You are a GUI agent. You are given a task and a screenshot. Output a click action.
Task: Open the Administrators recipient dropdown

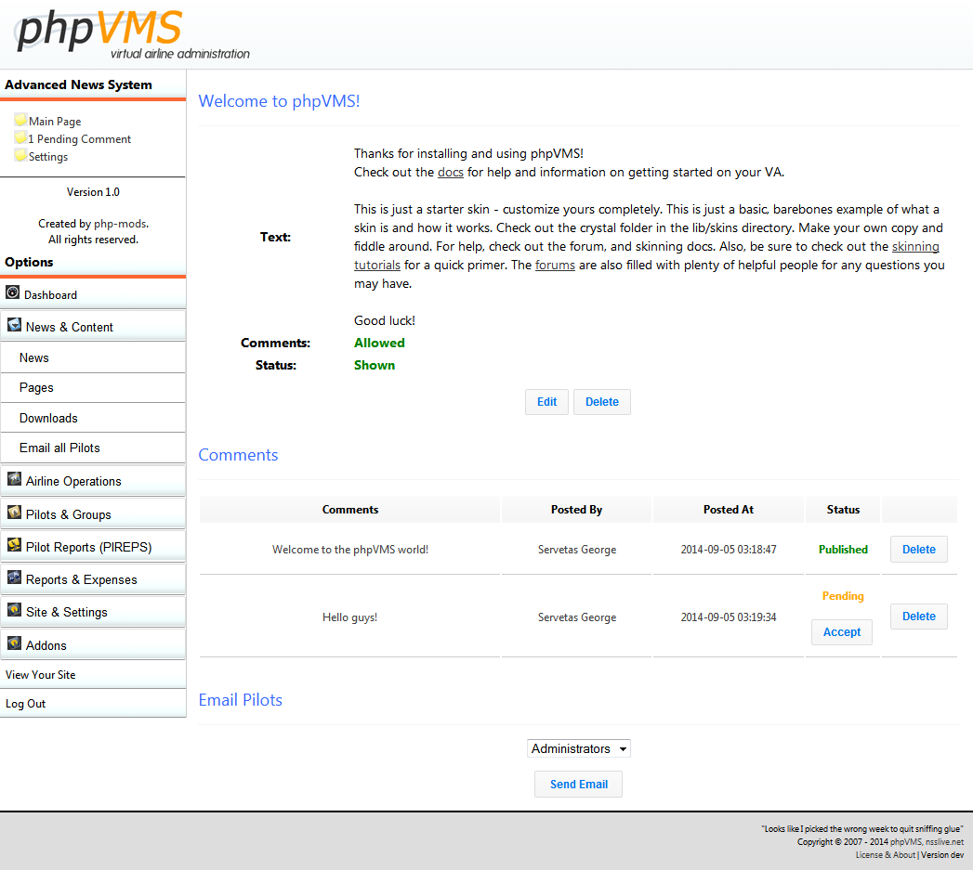tap(578, 748)
